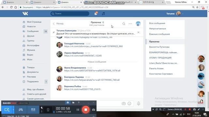Expand the mini recording bar triangle menu
This screenshot has width=209, height=117.
pos(153,110)
